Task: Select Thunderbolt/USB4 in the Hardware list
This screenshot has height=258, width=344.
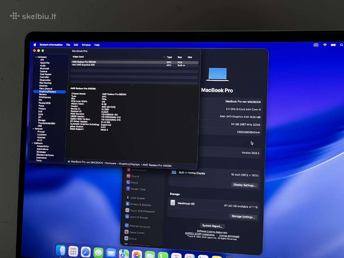Action: (46, 123)
